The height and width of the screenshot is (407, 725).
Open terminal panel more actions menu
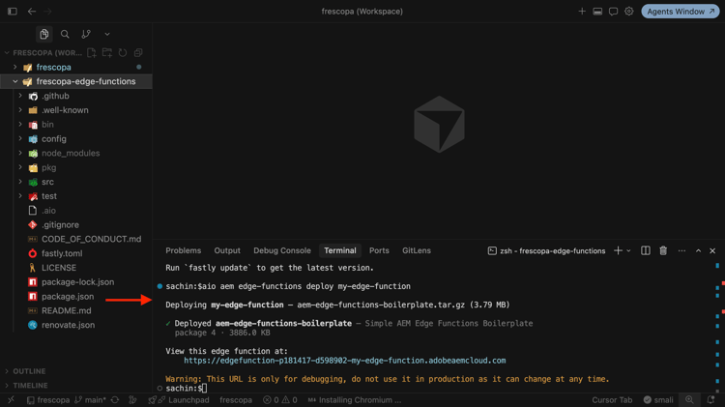[681, 250]
